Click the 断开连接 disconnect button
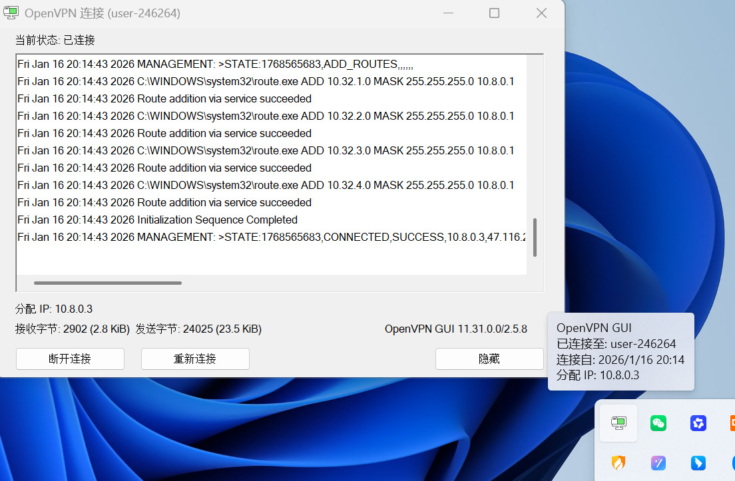The width and height of the screenshot is (735, 481). 70,359
